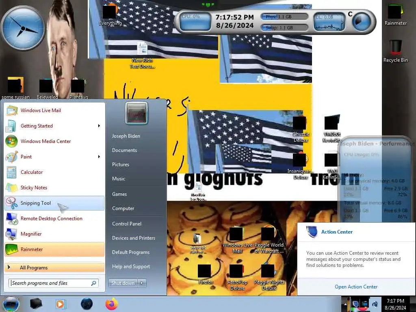Click Open Action Center link

(x=356, y=287)
